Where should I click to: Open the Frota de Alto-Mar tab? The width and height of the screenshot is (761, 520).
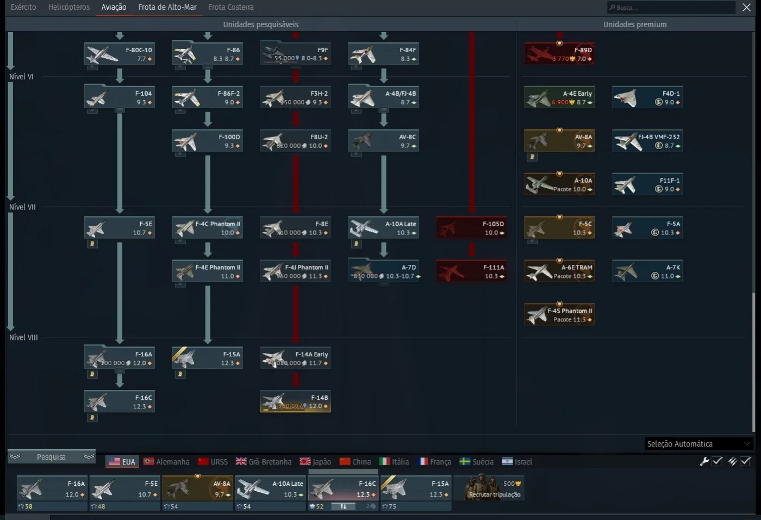tap(167, 7)
